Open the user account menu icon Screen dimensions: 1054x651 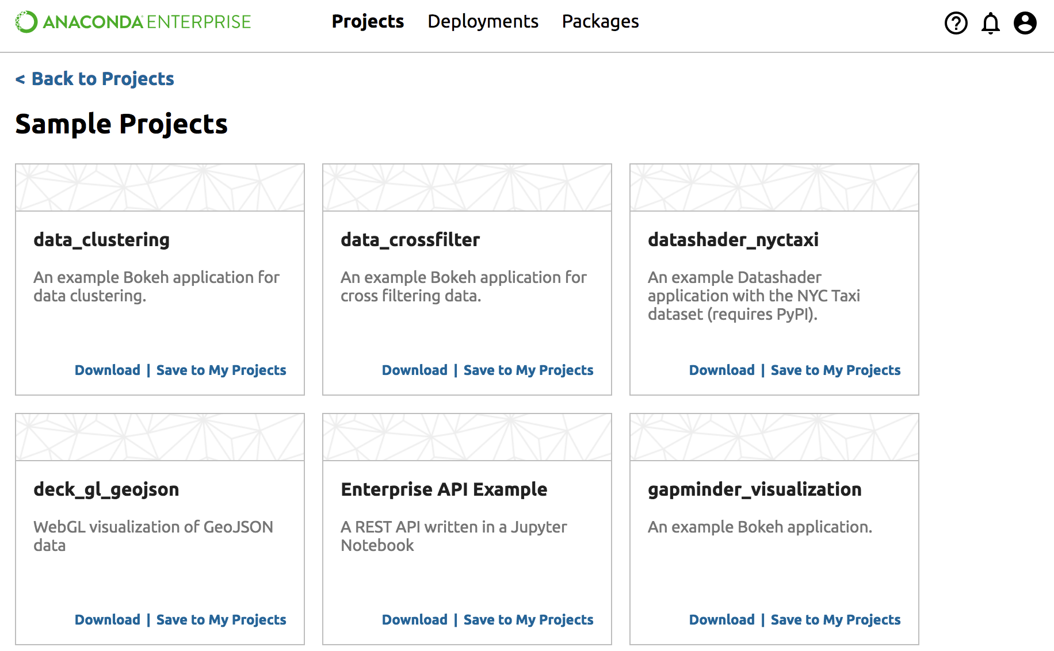(1024, 23)
